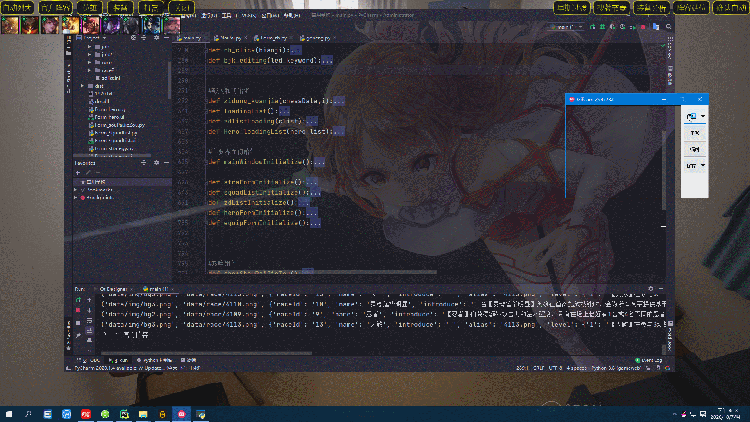The height and width of the screenshot is (422, 750).
Task: Toggle soft-wrap in Run console
Action: coord(89,320)
